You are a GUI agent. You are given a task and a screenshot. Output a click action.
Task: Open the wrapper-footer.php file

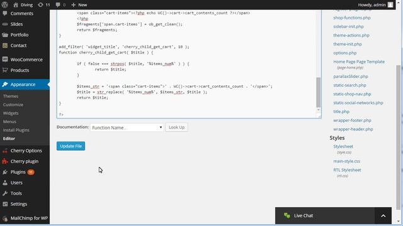[352, 120]
